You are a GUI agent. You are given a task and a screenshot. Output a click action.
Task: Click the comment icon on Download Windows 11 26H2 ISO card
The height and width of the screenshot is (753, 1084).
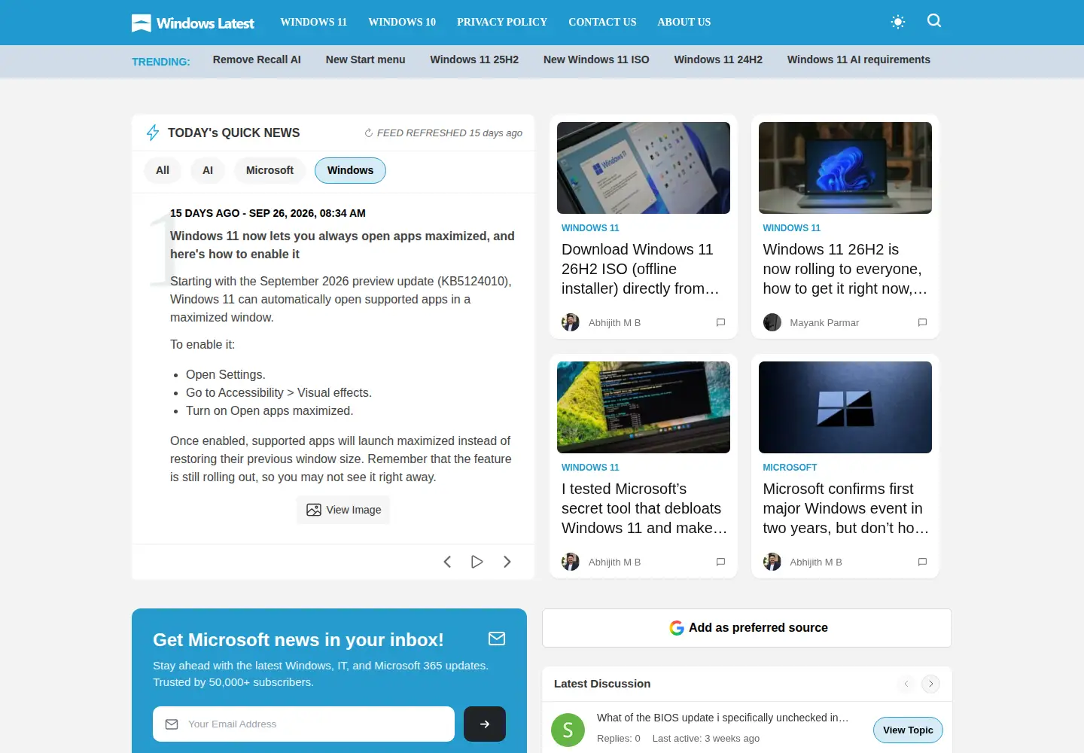click(720, 322)
